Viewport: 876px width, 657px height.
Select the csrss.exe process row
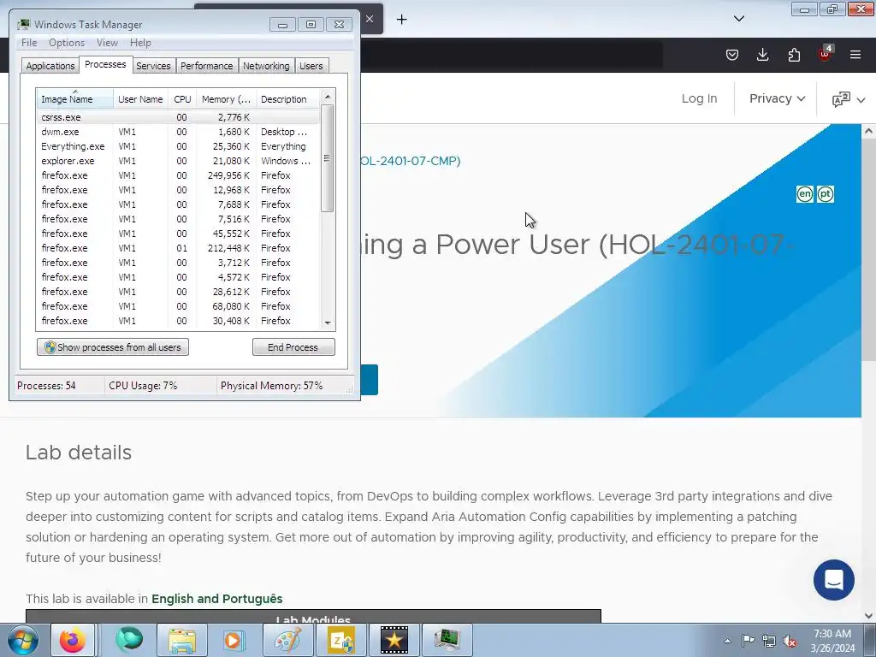point(178,117)
